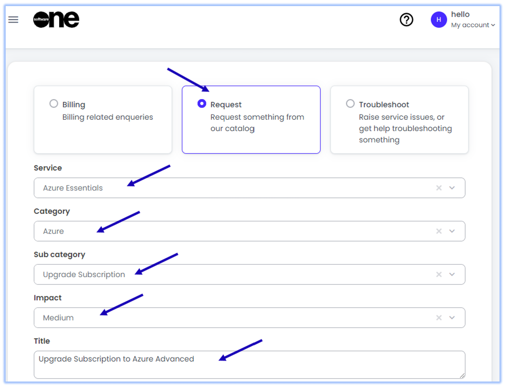Image resolution: width=506 pixels, height=388 pixels.
Task: Click the Title text field
Action: 249,364
